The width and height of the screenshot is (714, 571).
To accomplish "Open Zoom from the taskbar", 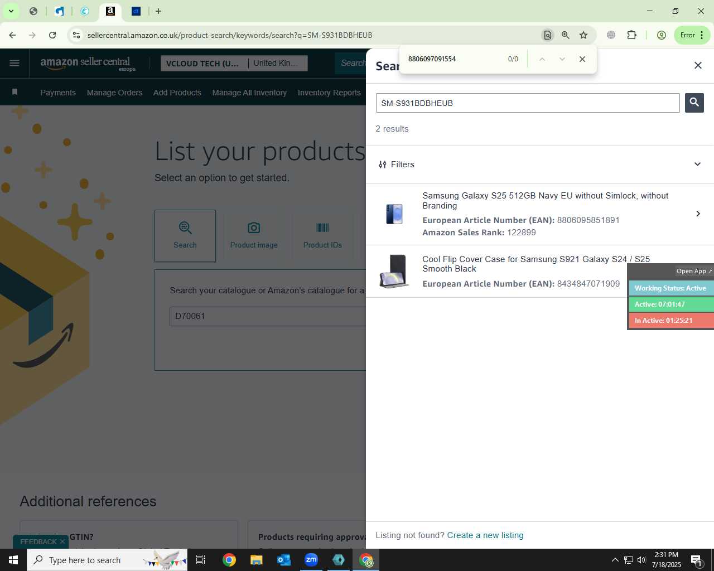I will click(311, 560).
